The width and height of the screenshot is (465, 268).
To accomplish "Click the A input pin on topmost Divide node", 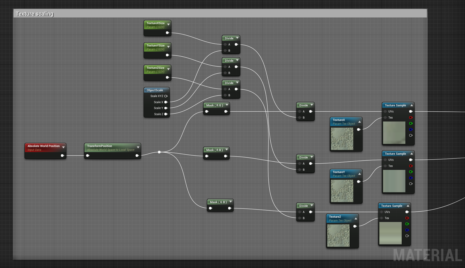I will point(225,44).
